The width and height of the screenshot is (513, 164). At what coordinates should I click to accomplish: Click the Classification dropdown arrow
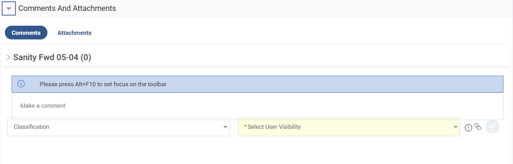point(225,127)
